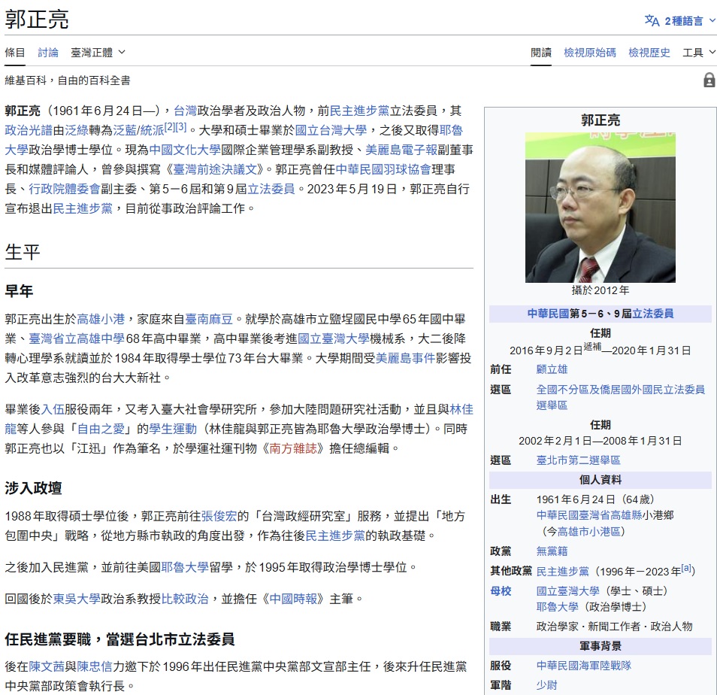The width and height of the screenshot is (717, 695).
Task: Follow the 耶魯大學 link in the infobox
Action: point(557,606)
